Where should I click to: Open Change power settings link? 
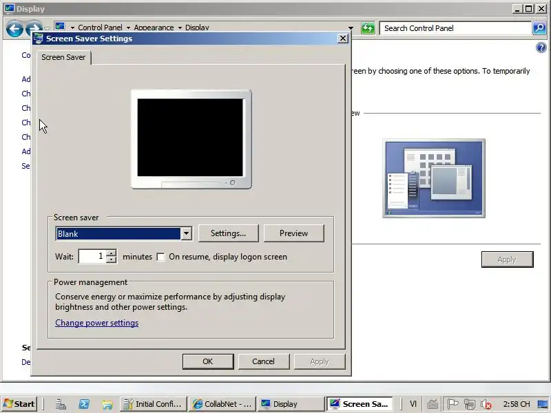tap(97, 323)
